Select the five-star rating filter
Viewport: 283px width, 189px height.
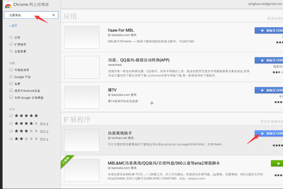point(11,116)
